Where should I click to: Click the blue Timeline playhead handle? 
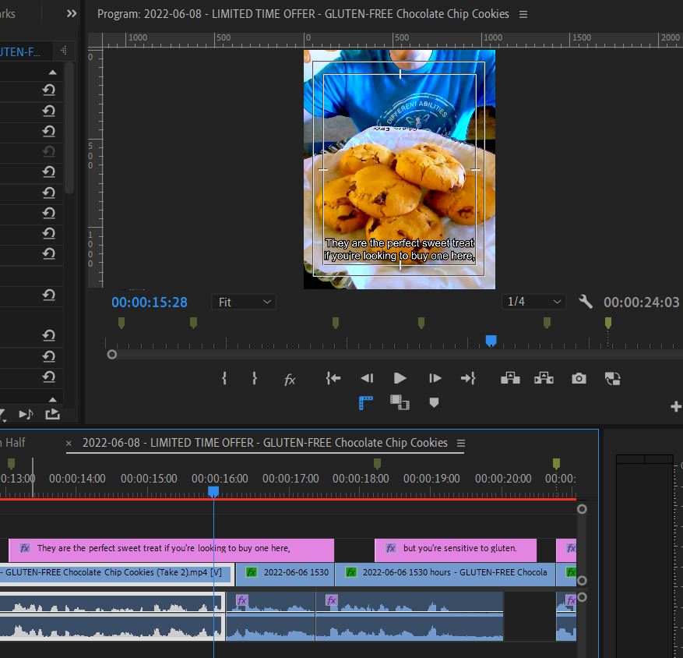point(213,491)
